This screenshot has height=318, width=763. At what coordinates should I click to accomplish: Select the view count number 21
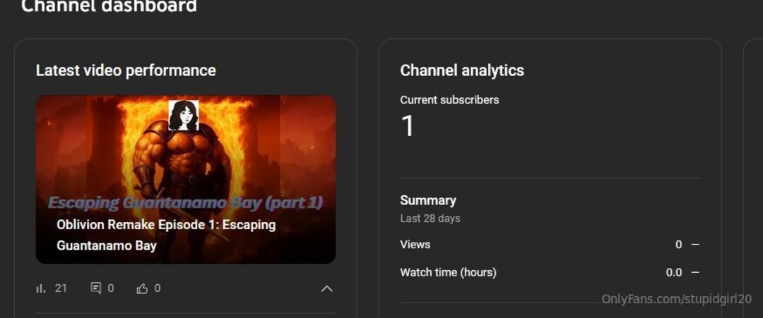[x=61, y=288]
